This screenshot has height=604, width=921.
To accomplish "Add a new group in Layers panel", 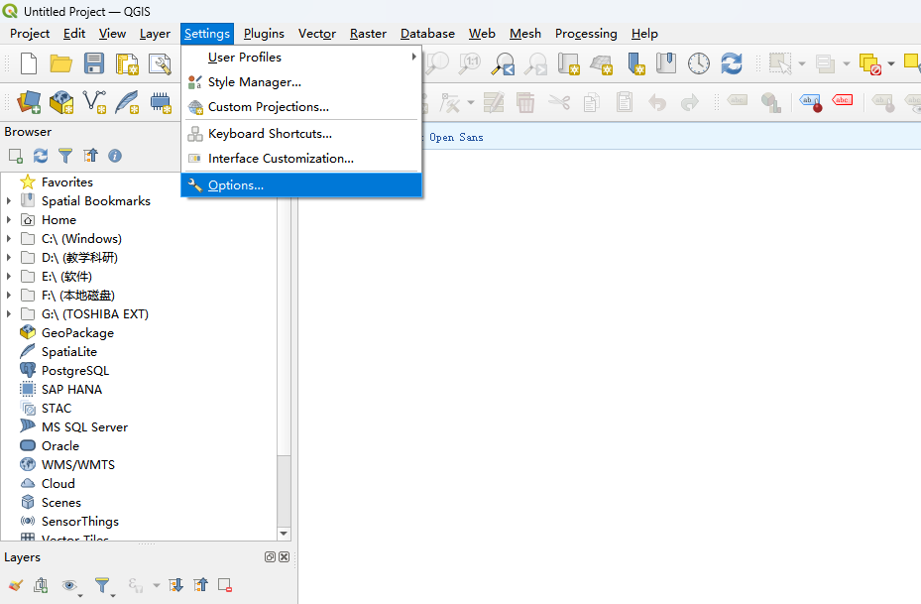I will (x=41, y=585).
